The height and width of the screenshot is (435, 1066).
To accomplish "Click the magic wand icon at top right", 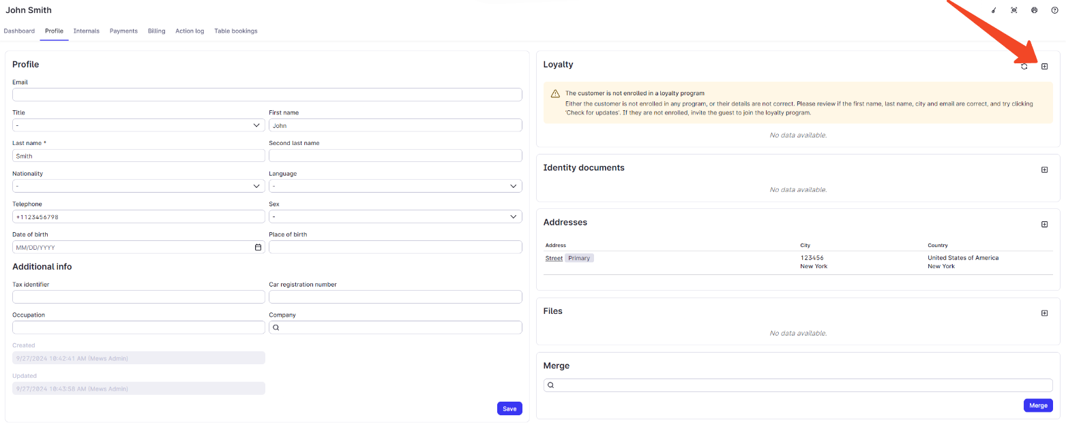I will [x=993, y=10].
